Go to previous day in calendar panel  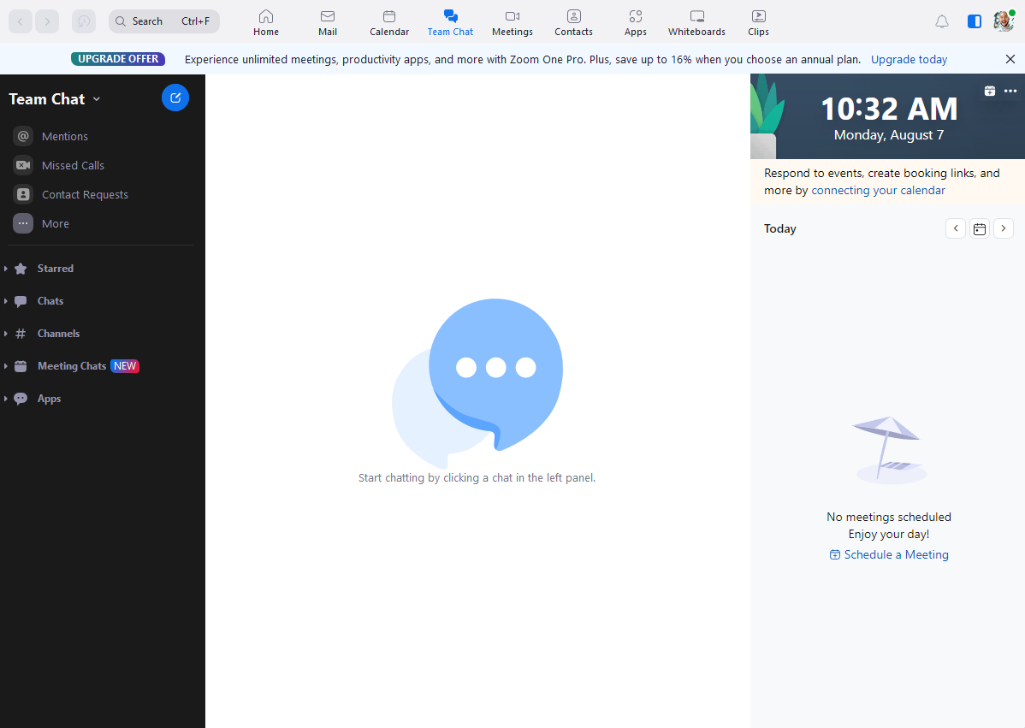956,228
